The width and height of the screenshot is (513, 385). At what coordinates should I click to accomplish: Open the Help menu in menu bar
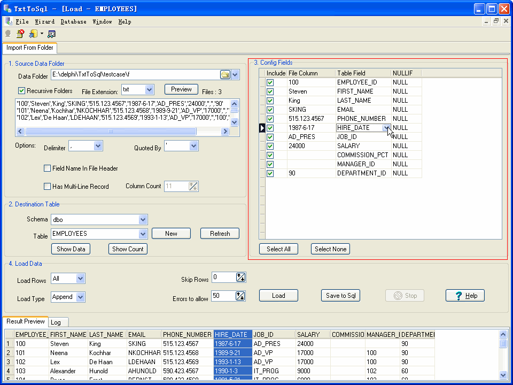coord(125,21)
